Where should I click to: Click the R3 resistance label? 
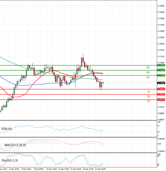(148, 68)
